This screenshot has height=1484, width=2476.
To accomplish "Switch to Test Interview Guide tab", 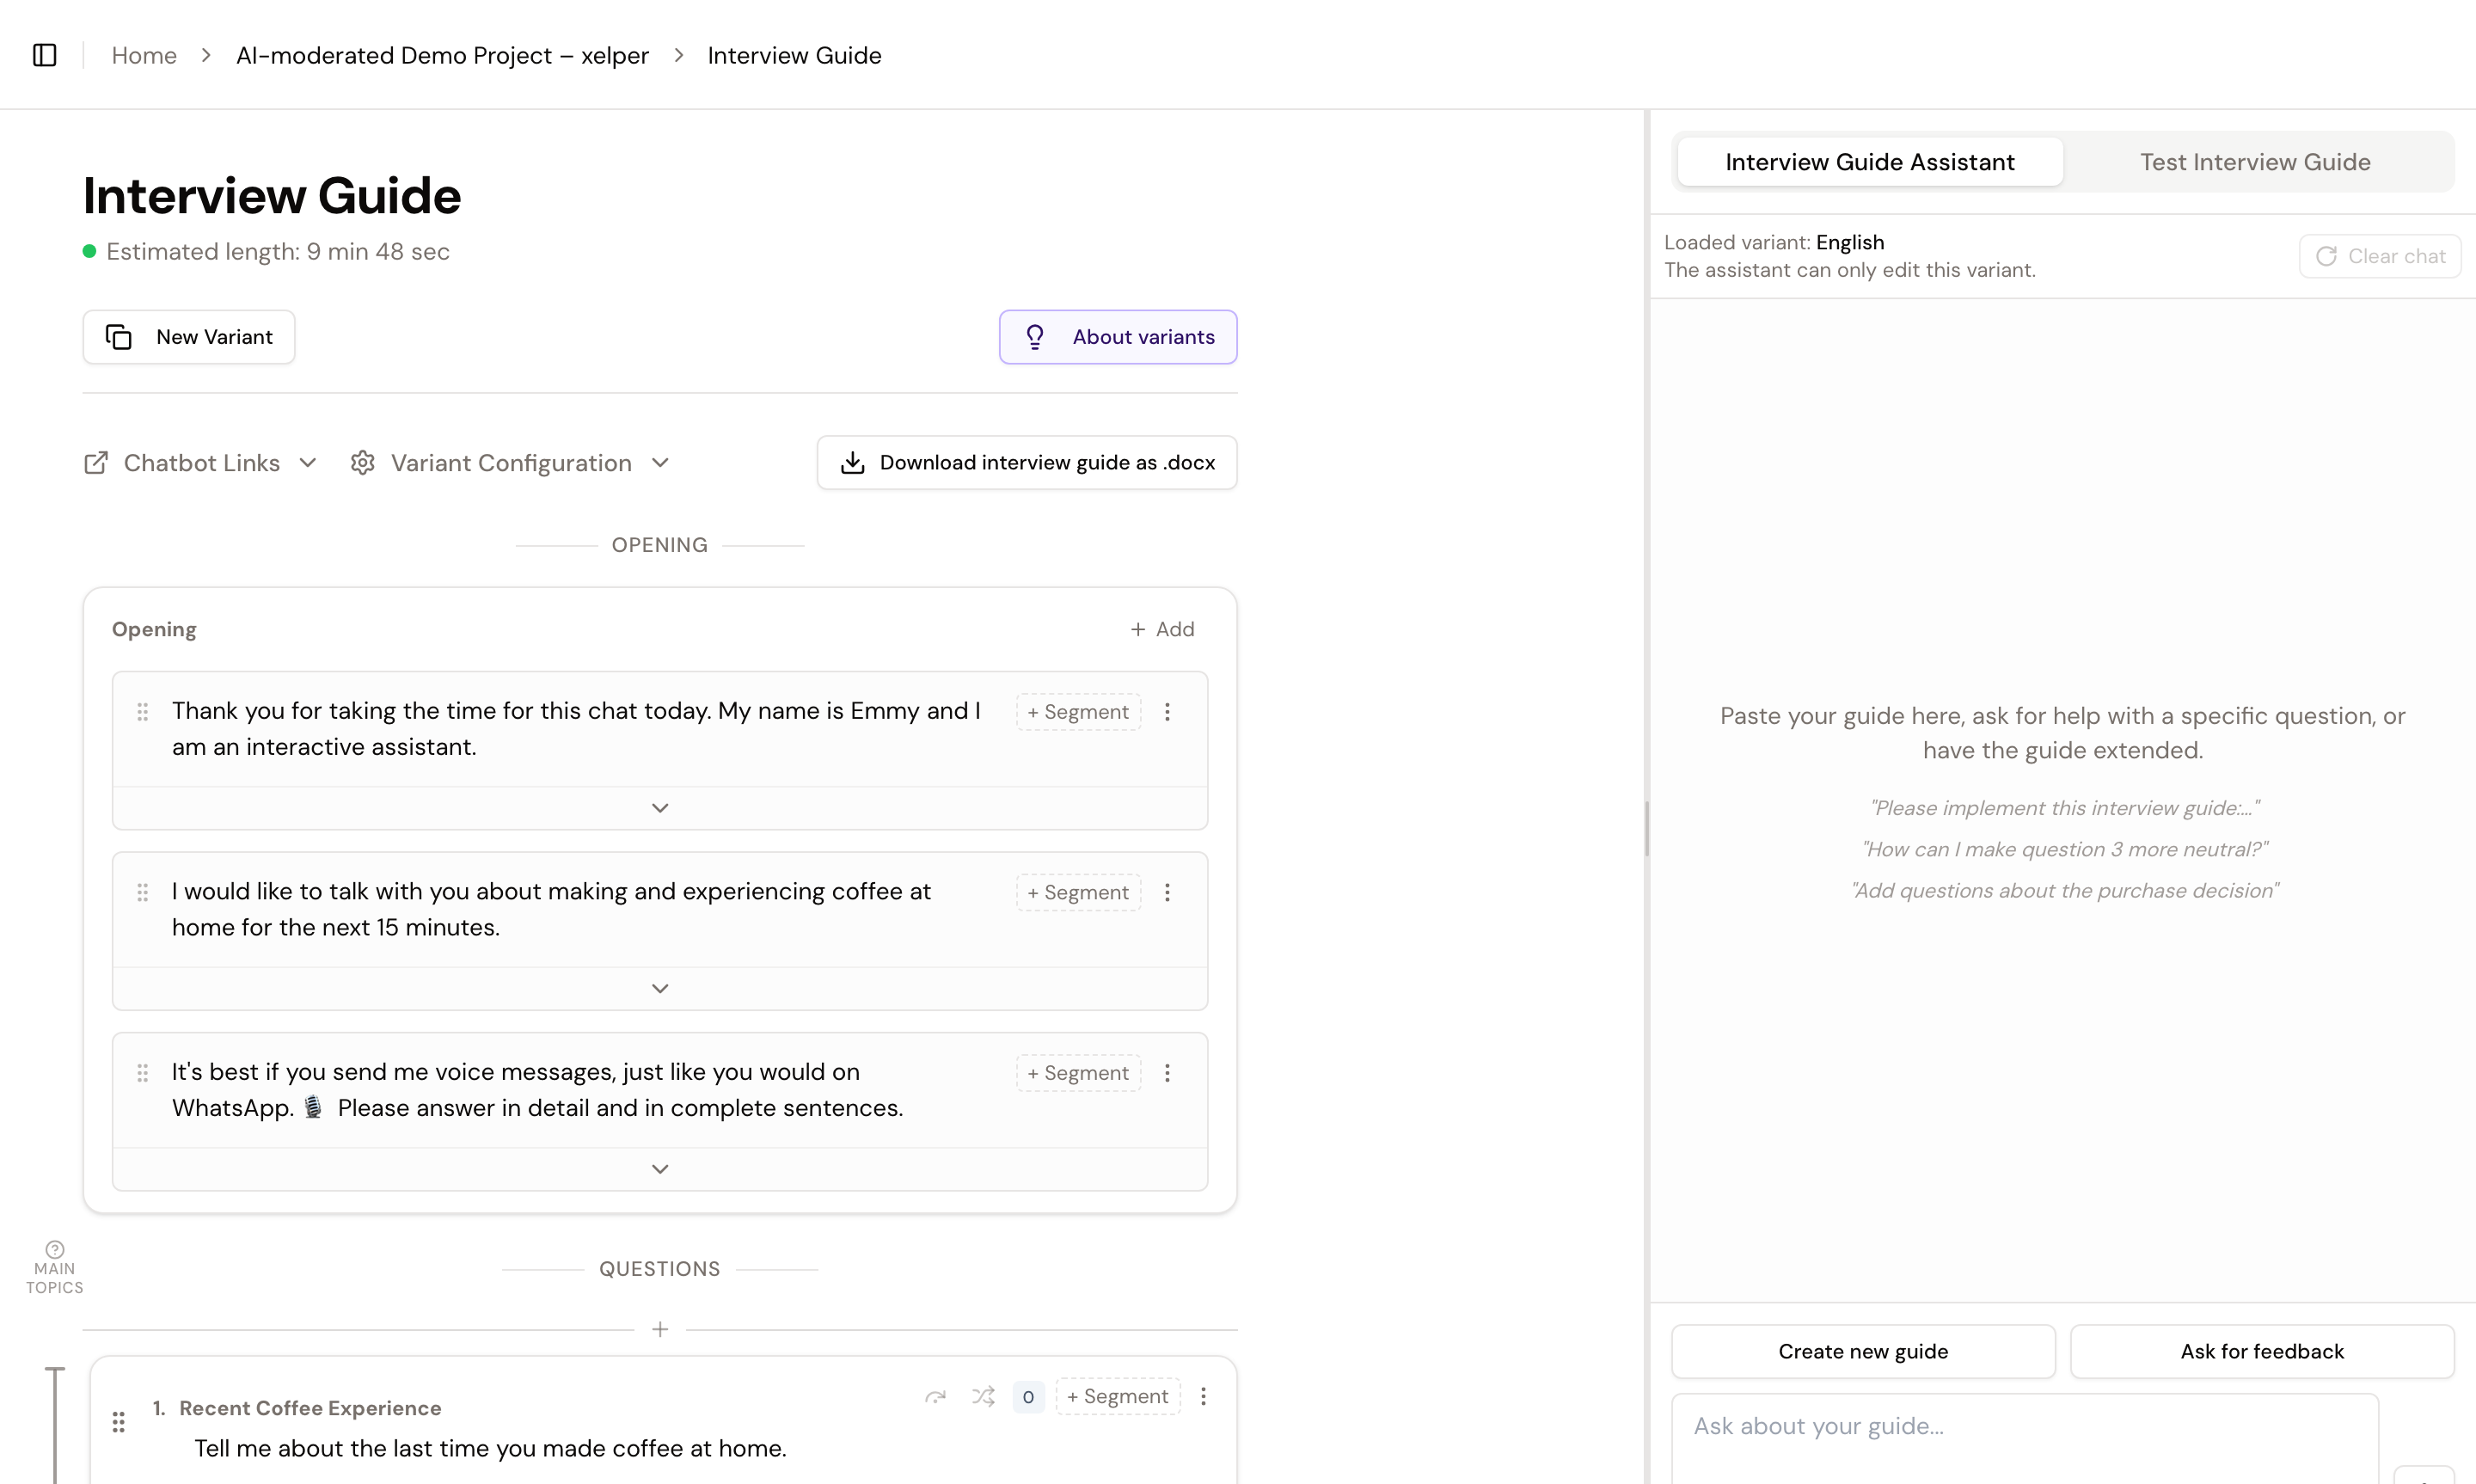I will 2255,162.
